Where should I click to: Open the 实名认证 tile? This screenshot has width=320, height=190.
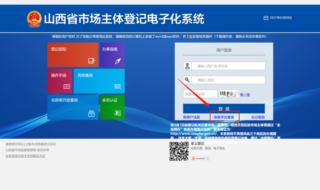[x=112, y=107]
